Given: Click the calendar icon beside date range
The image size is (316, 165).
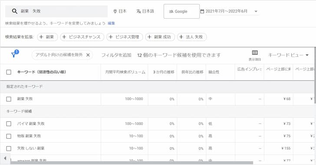Looking at the screenshot, I should click(x=202, y=11).
